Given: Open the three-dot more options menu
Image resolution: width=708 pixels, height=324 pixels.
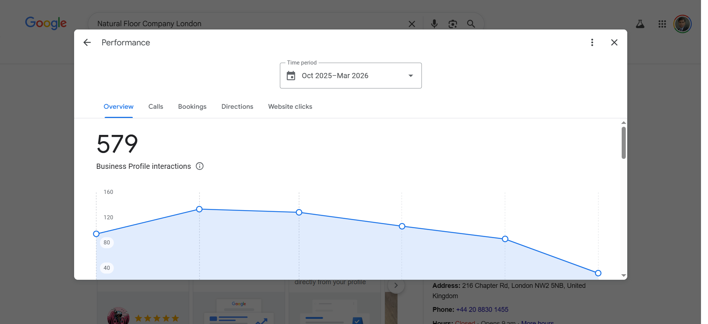Looking at the screenshot, I should click(x=592, y=42).
